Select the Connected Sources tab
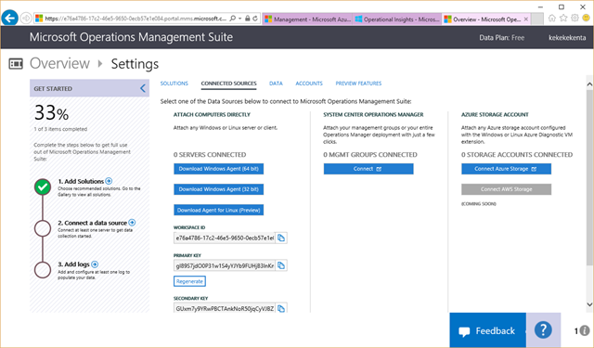 [229, 84]
